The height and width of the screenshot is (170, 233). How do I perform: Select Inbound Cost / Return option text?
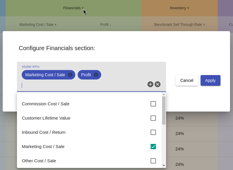pyautogui.click(x=44, y=132)
